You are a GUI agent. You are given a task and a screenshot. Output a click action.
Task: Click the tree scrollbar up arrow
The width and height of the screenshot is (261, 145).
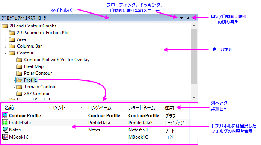(194, 26)
